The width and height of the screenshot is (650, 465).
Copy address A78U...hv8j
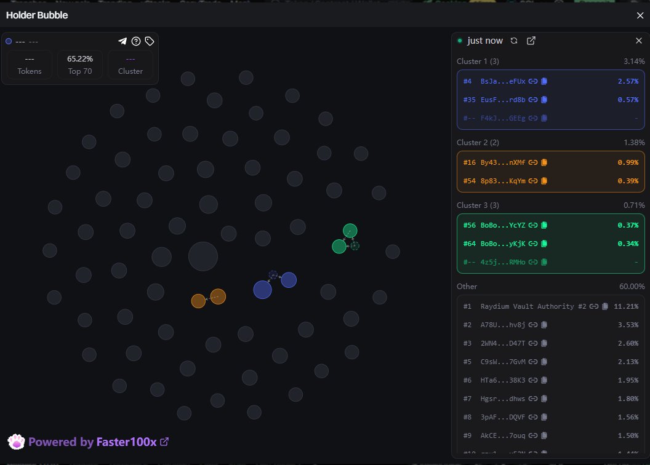tap(544, 325)
